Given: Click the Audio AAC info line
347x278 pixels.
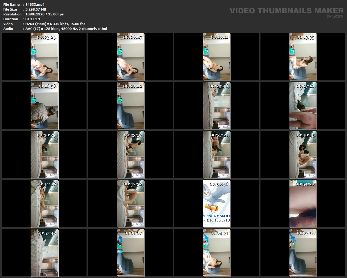Looking at the screenshot, I should point(66,29).
